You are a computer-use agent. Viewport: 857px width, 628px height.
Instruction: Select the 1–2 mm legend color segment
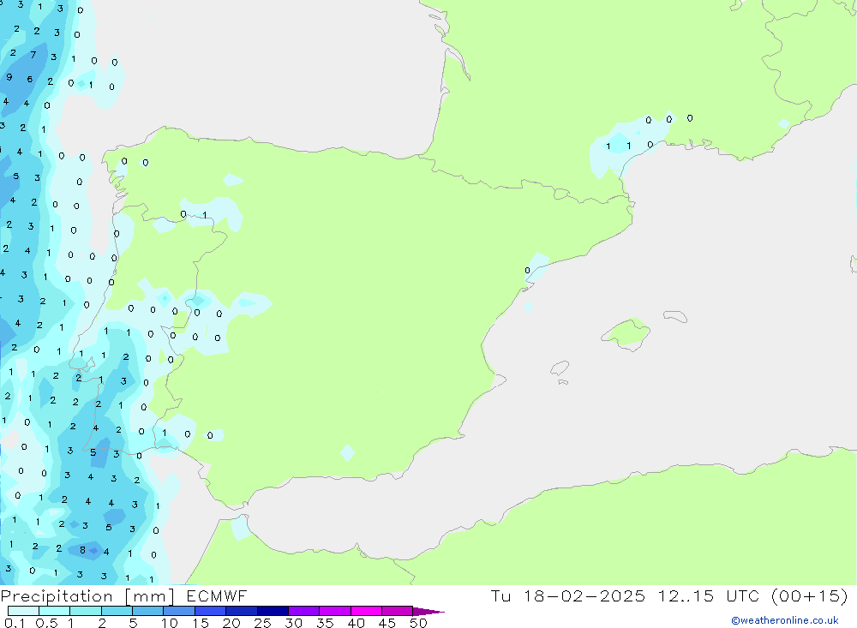[x=85, y=611]
